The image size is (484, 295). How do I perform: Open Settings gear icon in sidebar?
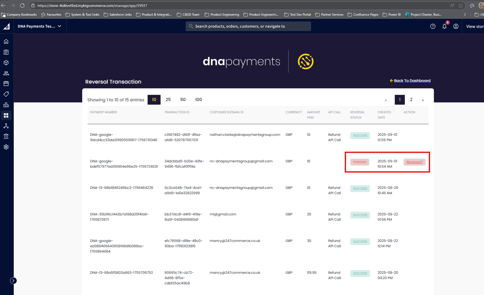6,147
